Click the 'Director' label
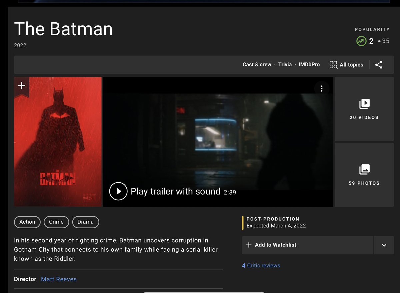The width and height of the screenshot is (400, 293). (25, 279)
